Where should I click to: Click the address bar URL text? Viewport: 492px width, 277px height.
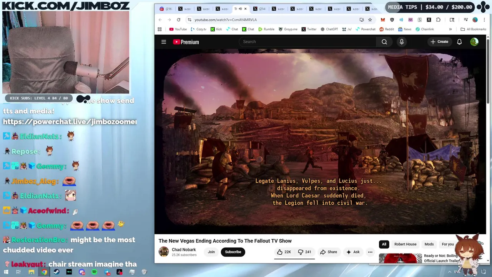(x=226, y=20)
